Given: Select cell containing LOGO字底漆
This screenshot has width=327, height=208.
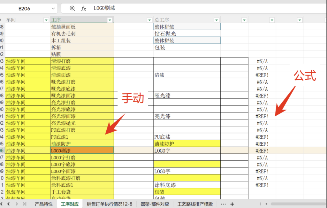Looking at the screenshot, I should pos(82,165).
